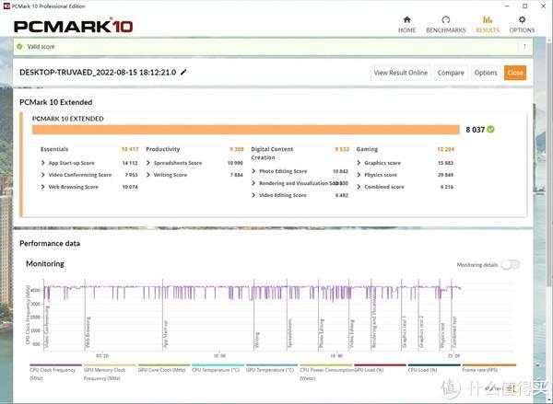Image resolution: width=553 pixels, height=404 pixels.
Task: Select CPU Load legend swatch
Action: pos(434,365)
